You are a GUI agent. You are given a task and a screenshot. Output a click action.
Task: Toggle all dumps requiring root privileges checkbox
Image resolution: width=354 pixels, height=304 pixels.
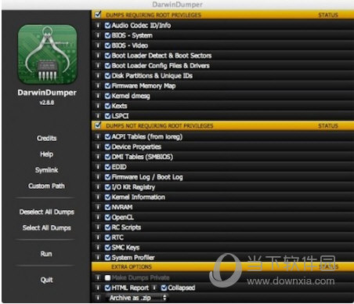pos(98,14)
